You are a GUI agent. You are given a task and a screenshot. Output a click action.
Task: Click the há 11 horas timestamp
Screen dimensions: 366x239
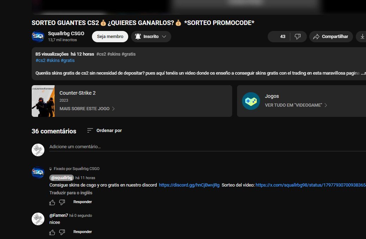pos(85,178)
